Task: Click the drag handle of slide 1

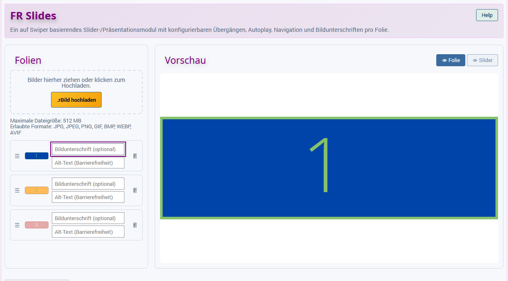Action: [17, 156]
